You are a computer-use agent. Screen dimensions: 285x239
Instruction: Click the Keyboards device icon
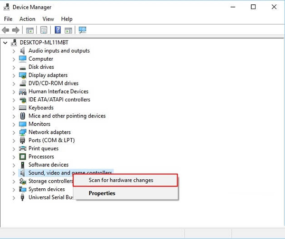[x=22, y=108]
